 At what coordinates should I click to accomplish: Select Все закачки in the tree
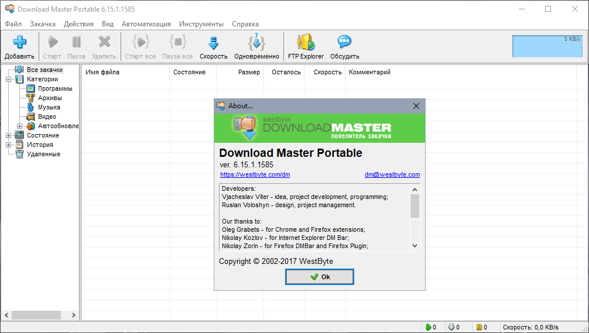point(44,70)
